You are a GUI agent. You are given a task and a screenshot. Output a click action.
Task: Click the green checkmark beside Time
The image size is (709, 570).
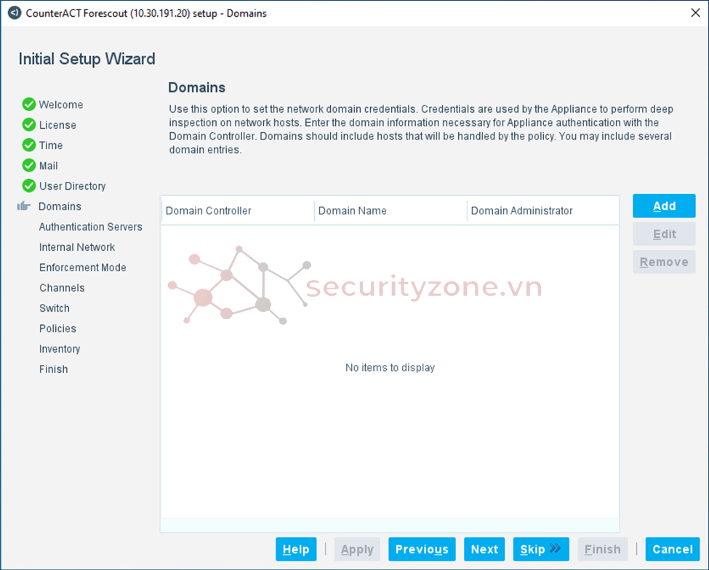pyautogui.click(x=29, y=145)
